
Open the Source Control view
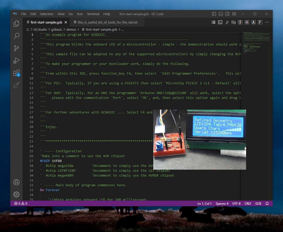tap(16, 48)
